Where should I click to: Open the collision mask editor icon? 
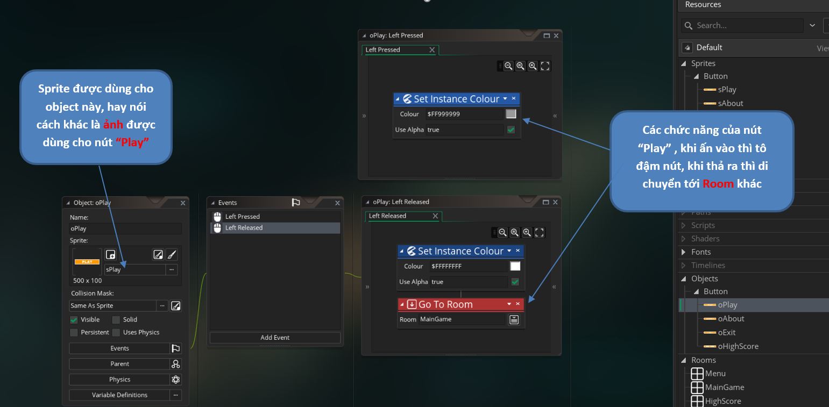point(175,306)
